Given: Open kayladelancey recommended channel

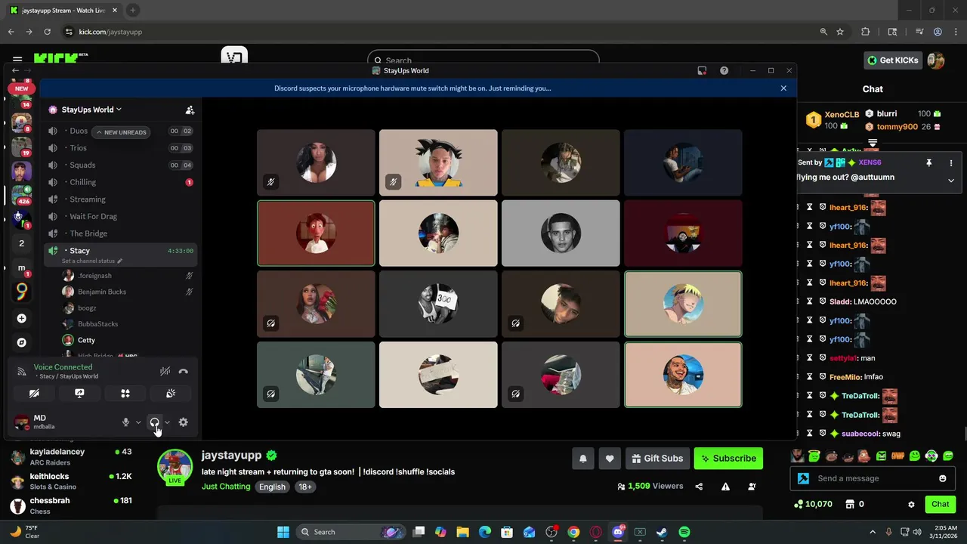Looking at the screenshot, I should tap(72, 456).
